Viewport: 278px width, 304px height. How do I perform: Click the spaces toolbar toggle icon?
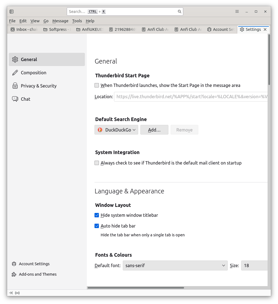point(12,12)
